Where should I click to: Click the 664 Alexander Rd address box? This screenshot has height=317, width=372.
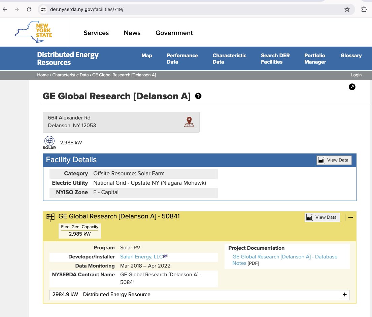pos(121,122)
